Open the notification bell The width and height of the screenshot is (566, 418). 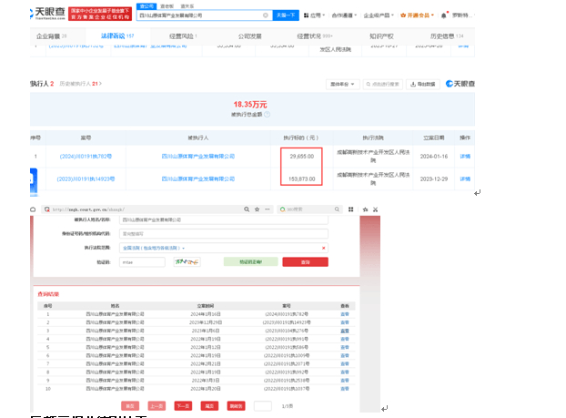[444, 15]
